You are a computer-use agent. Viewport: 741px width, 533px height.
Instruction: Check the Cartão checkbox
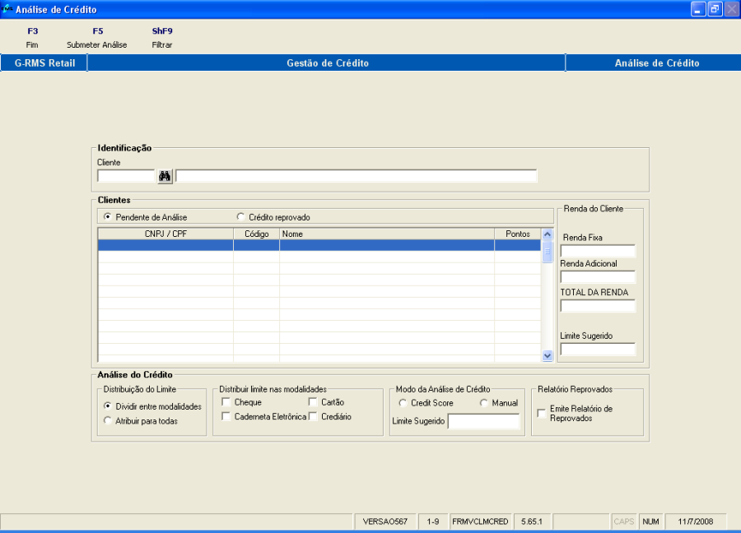[x=312, y=401]
